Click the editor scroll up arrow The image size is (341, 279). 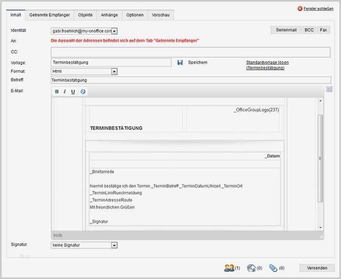point(320,101)
